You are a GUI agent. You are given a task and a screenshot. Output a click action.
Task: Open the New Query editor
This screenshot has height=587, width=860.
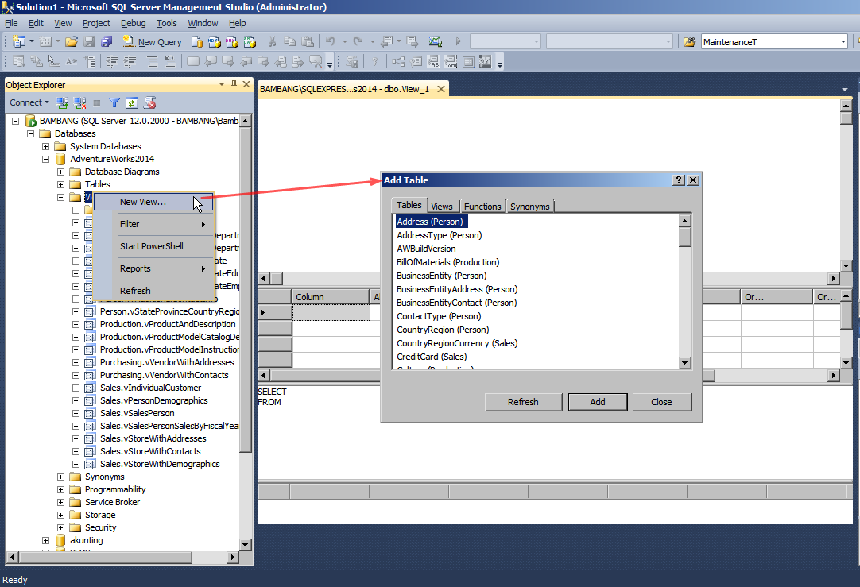[x=151, y=41]
